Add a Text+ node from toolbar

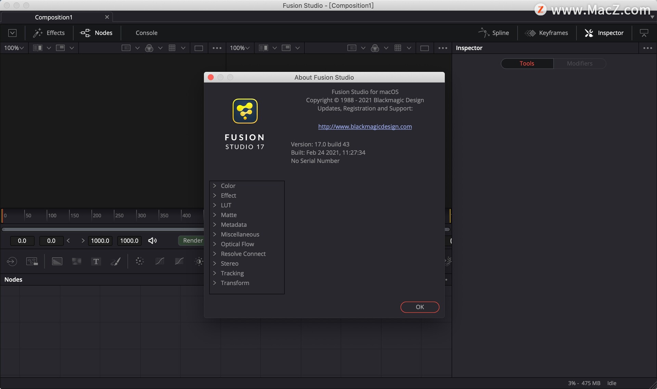click(96, 262)
